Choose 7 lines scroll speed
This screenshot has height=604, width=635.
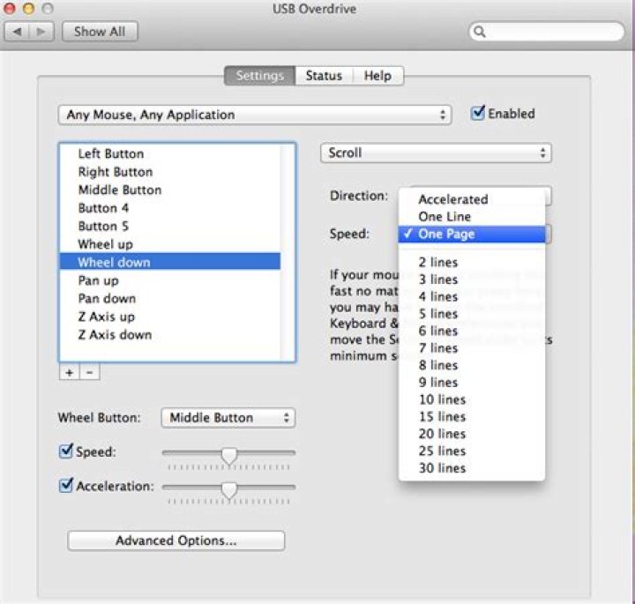click(x=472, y=348)
